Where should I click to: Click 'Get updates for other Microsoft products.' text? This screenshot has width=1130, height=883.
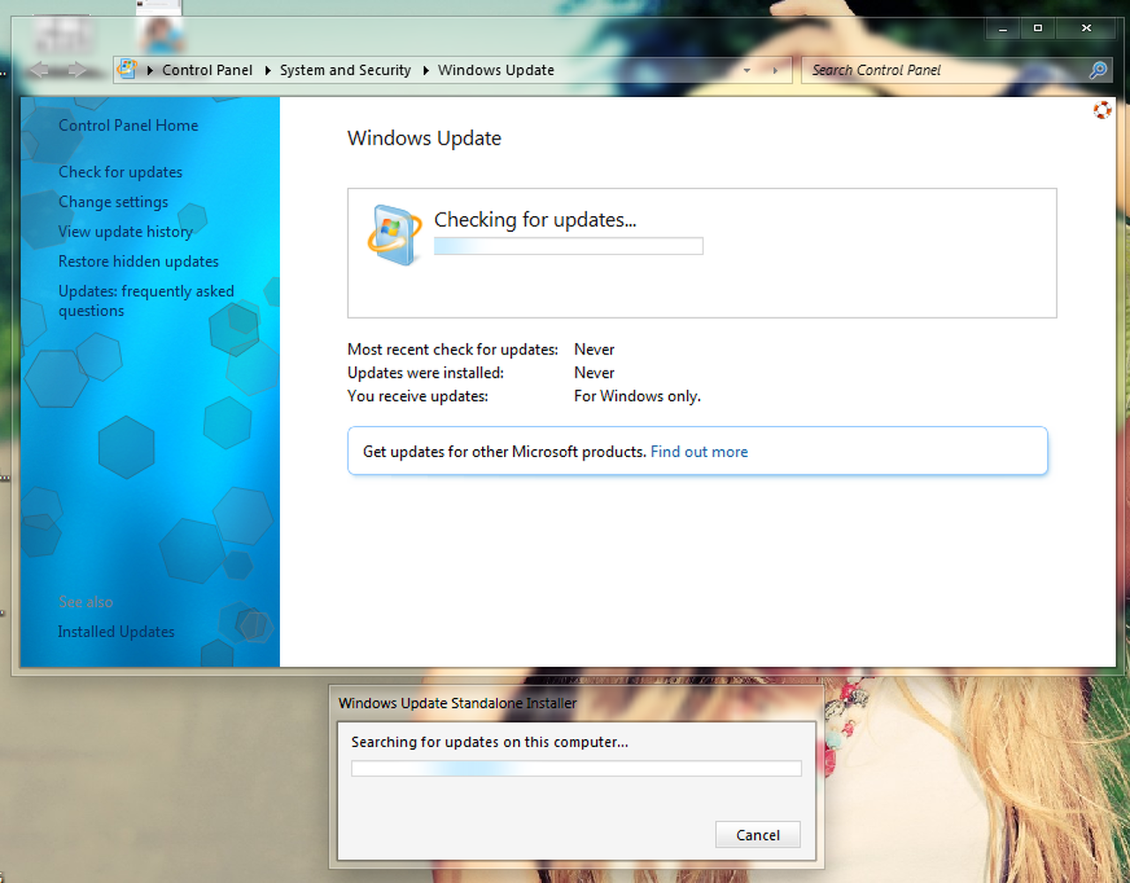504,452
